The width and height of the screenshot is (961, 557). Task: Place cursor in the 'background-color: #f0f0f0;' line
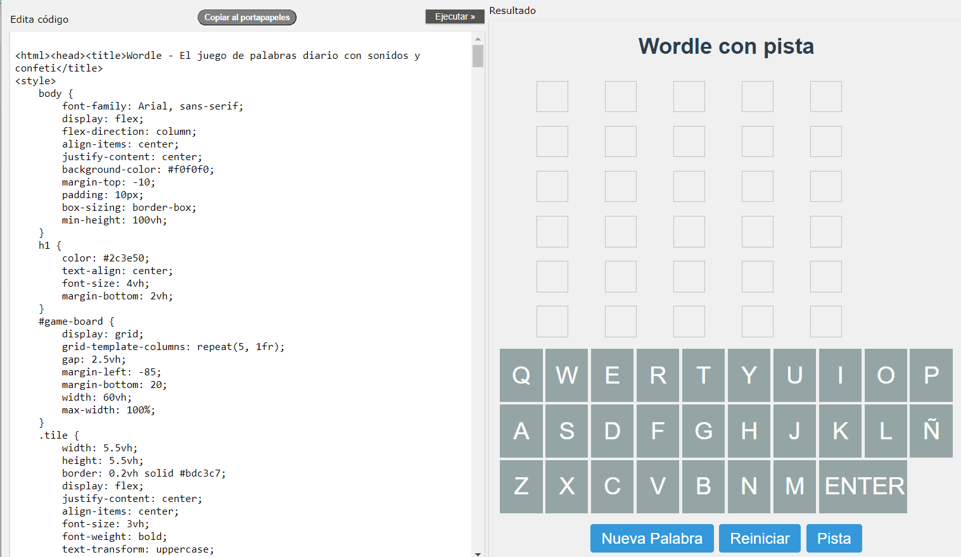(138, 170)
